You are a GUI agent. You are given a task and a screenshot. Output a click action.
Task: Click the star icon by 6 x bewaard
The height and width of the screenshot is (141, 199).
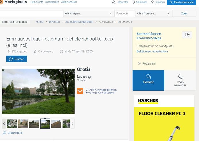pyautogui.click(x=35, y=51)
